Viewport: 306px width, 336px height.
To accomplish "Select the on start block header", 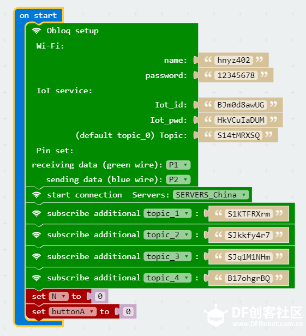I will (x=38, y=15).
